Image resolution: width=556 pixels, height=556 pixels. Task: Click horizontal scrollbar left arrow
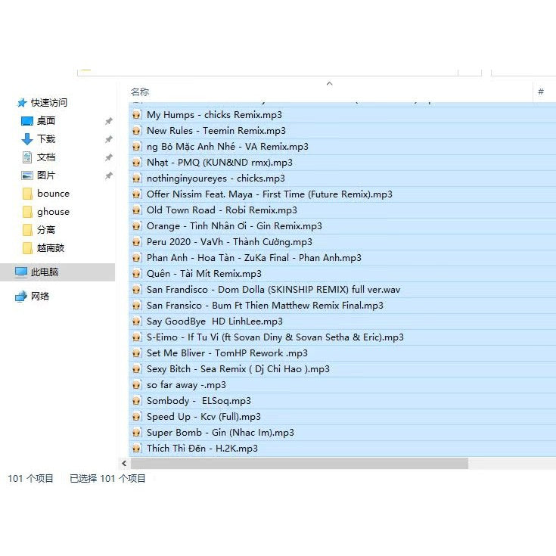tap(124, 463)
